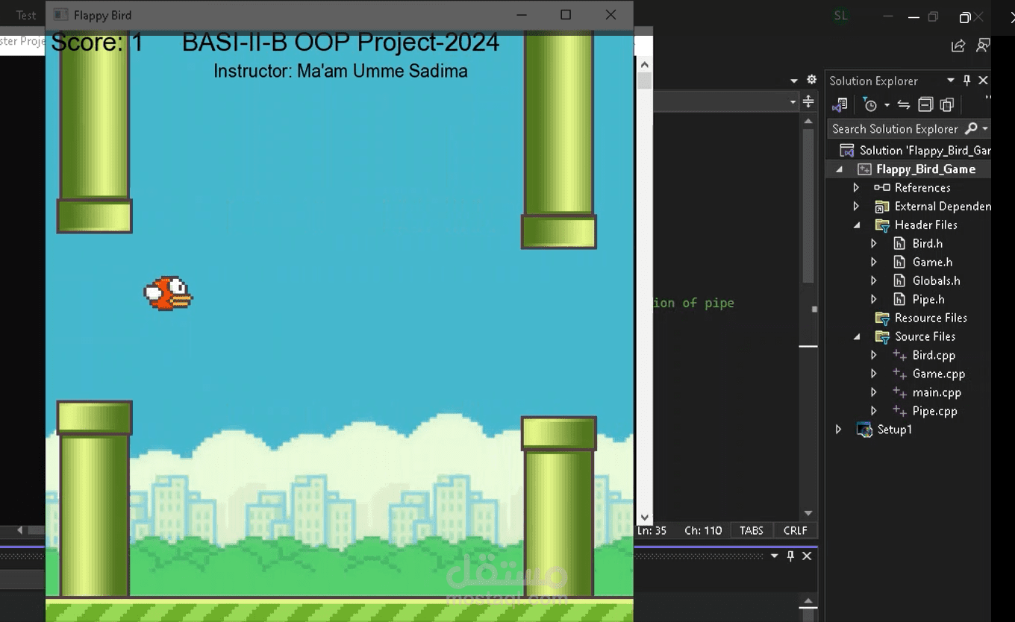Click the Globals.h header file icon
This screenshot has width=1015, height=622.
tap(899, 280)
